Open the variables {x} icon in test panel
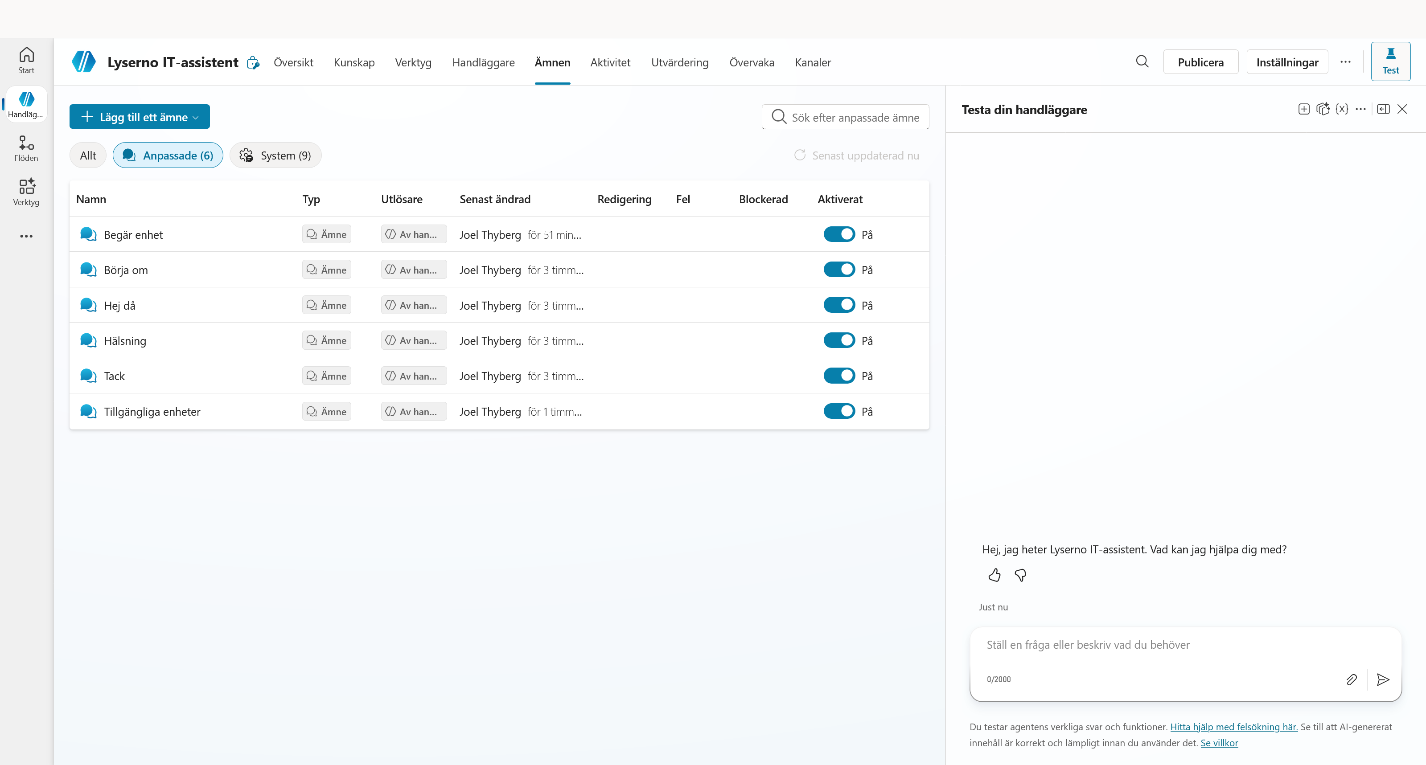1426x765 pixels. [1341, 109]
